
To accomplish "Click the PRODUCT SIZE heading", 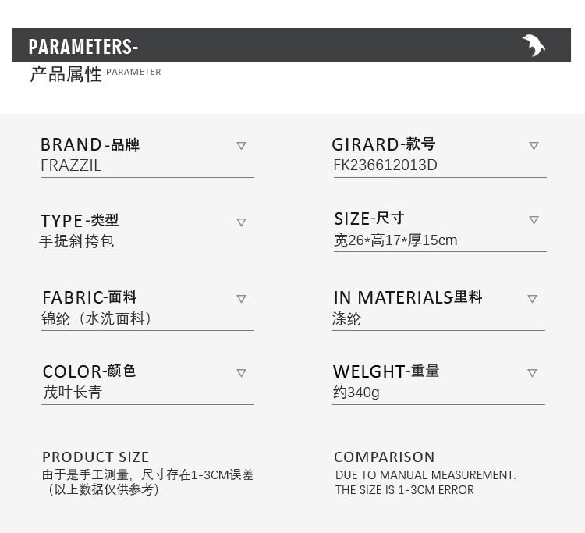I will coord(95,457).
